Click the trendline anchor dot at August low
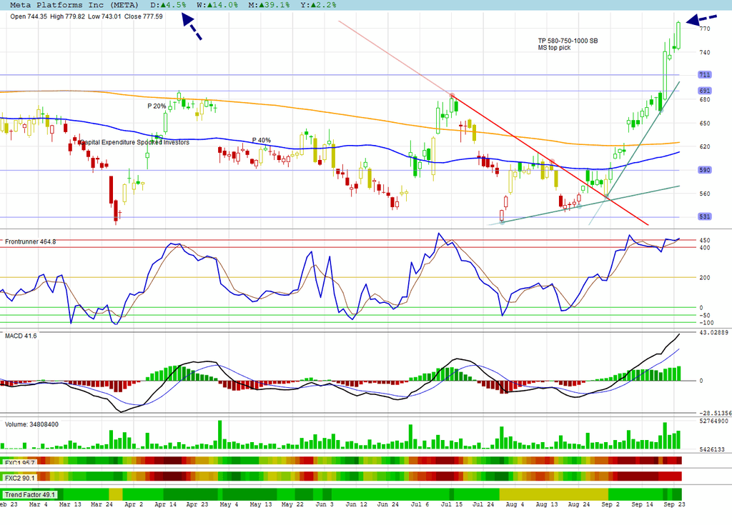The image size is (732, 525). pos(502,223)
